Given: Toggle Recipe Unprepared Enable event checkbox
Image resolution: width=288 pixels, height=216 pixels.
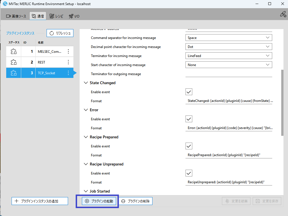Looking at the screenshot, I should click(189, 173).
